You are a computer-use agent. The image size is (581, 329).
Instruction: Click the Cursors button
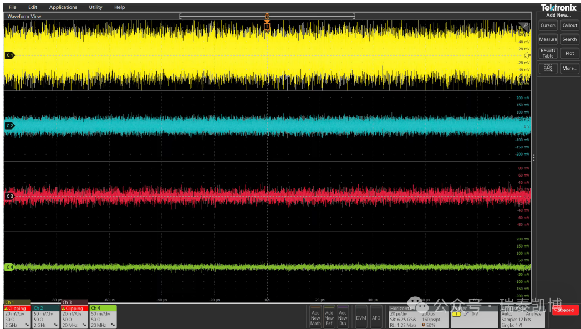(x=548, y=25)
